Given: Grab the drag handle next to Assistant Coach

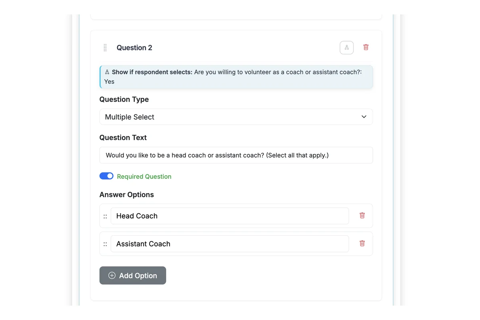Looking at the screenshot, I should (x=105, y=244).
